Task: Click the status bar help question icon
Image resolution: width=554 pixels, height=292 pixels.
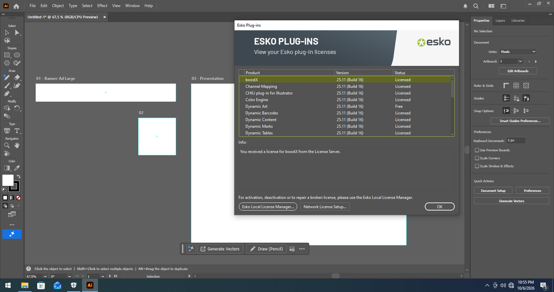Action: click(x=29, y=269)
